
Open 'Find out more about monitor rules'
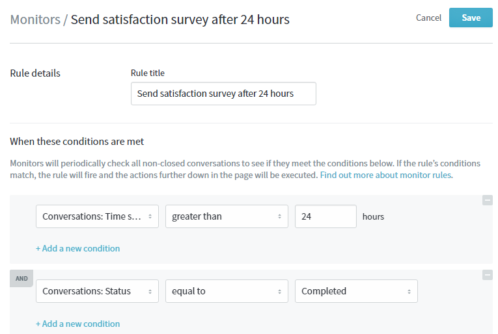click(x=386, y=175)
